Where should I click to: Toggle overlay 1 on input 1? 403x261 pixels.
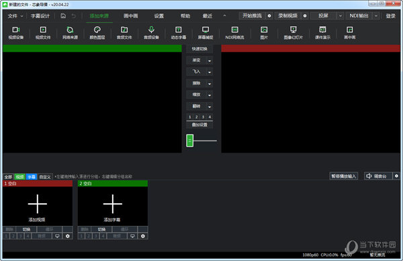tap(6, 236)
